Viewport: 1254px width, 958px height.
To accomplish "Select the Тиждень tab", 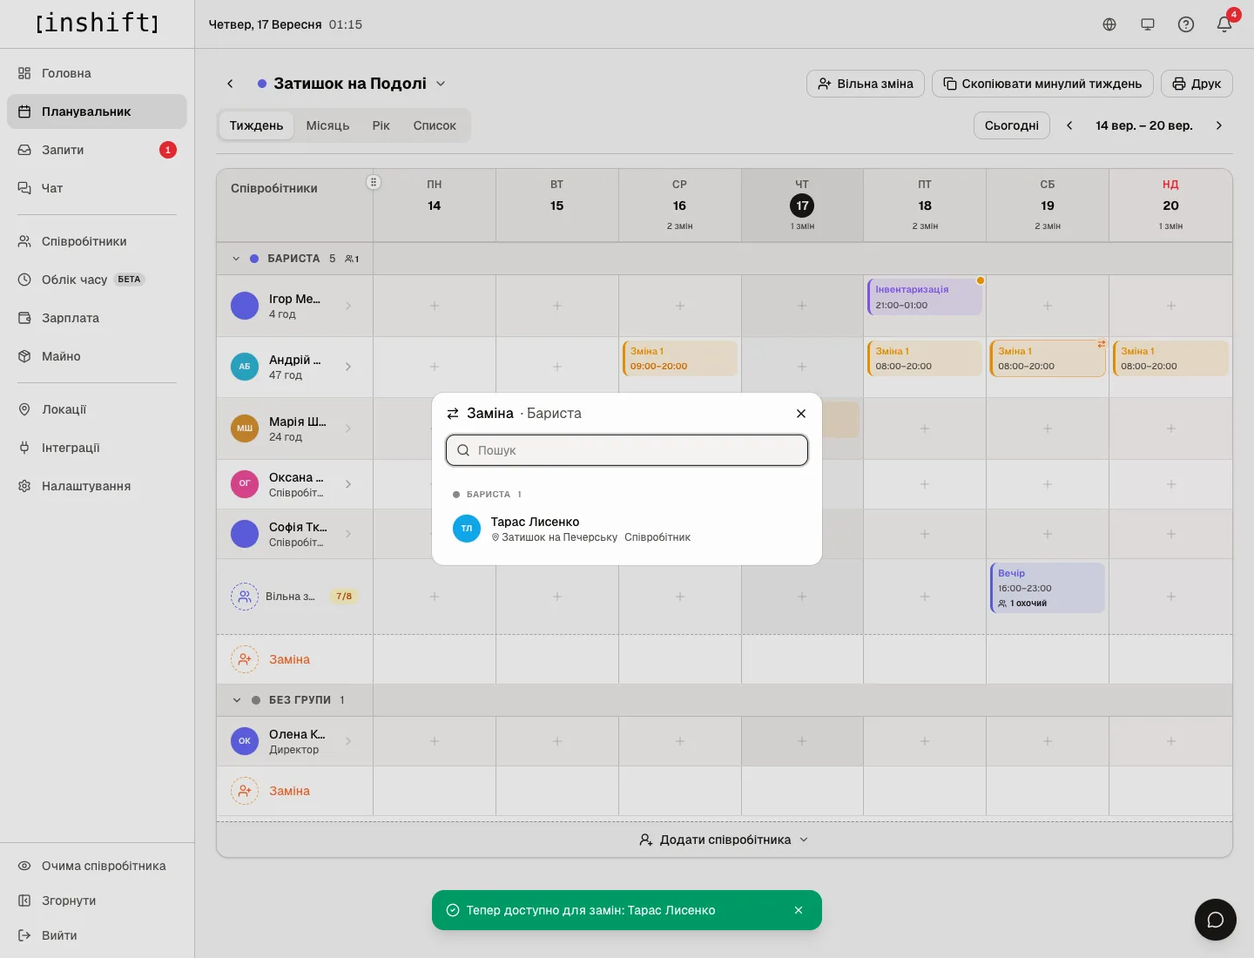I will click(256, 125).
